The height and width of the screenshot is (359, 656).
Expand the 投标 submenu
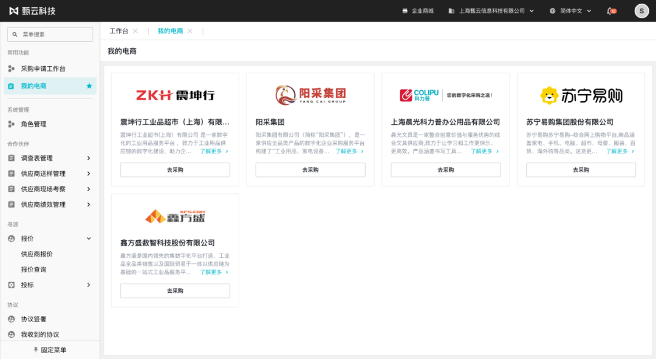pyautogui.click(x=89, y=285)
